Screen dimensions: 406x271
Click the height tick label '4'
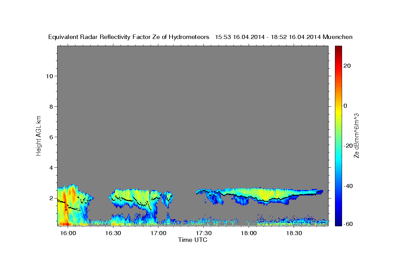pos(51,167)
